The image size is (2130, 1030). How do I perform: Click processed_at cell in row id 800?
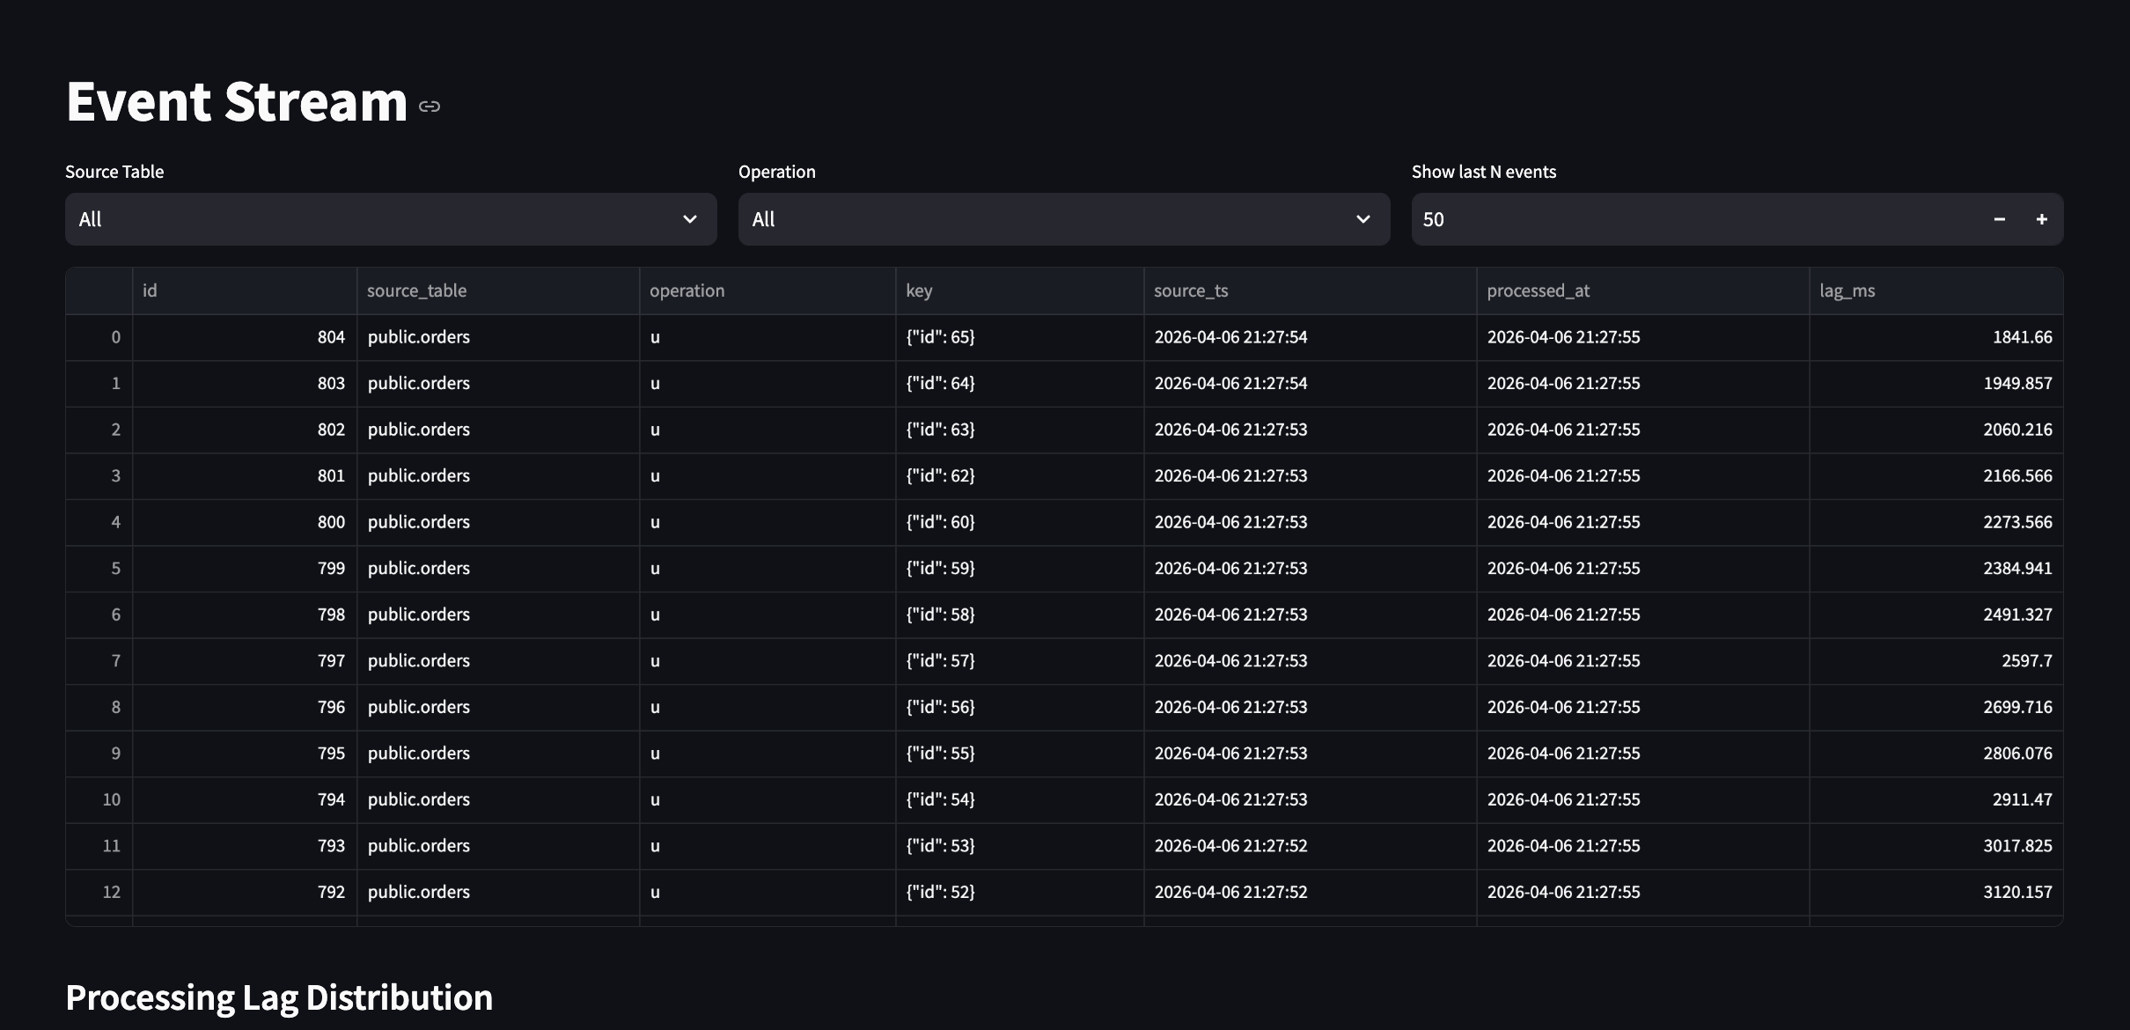click(x=1642, y=522)
